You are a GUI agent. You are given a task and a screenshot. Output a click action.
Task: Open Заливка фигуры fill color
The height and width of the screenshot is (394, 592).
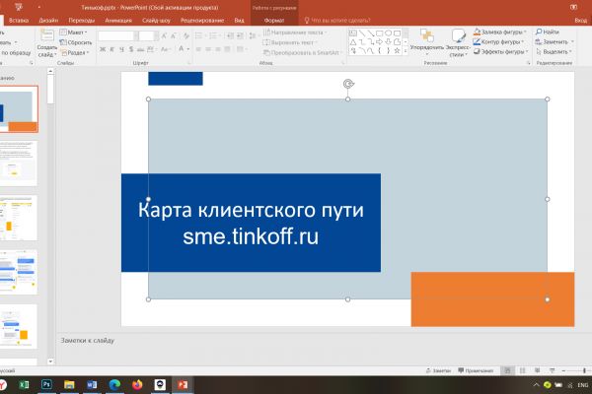pyautogui.click(x=499, y=33)
